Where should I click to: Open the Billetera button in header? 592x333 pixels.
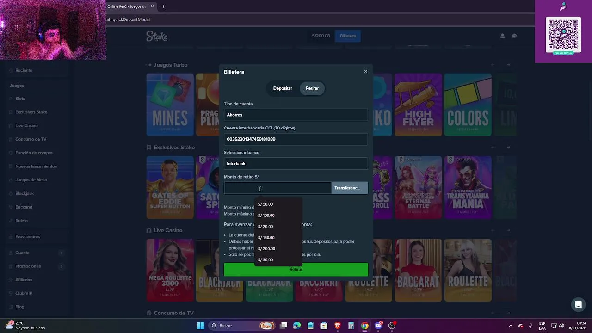coord(348,36)
